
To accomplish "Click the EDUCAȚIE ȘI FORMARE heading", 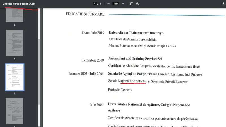I will click(85, 14).
